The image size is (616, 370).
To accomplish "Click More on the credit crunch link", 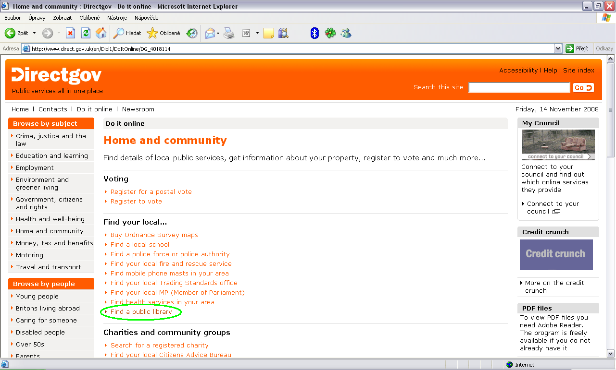I will [554, 286].
